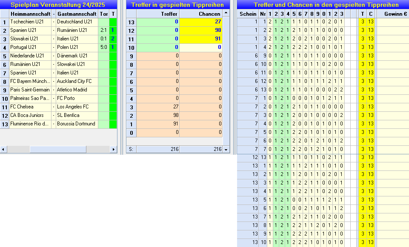Click the C column header in the Tippreihen table
This screenshot has height=247, width=409.
pyautogui.click(x=371, y=14)
